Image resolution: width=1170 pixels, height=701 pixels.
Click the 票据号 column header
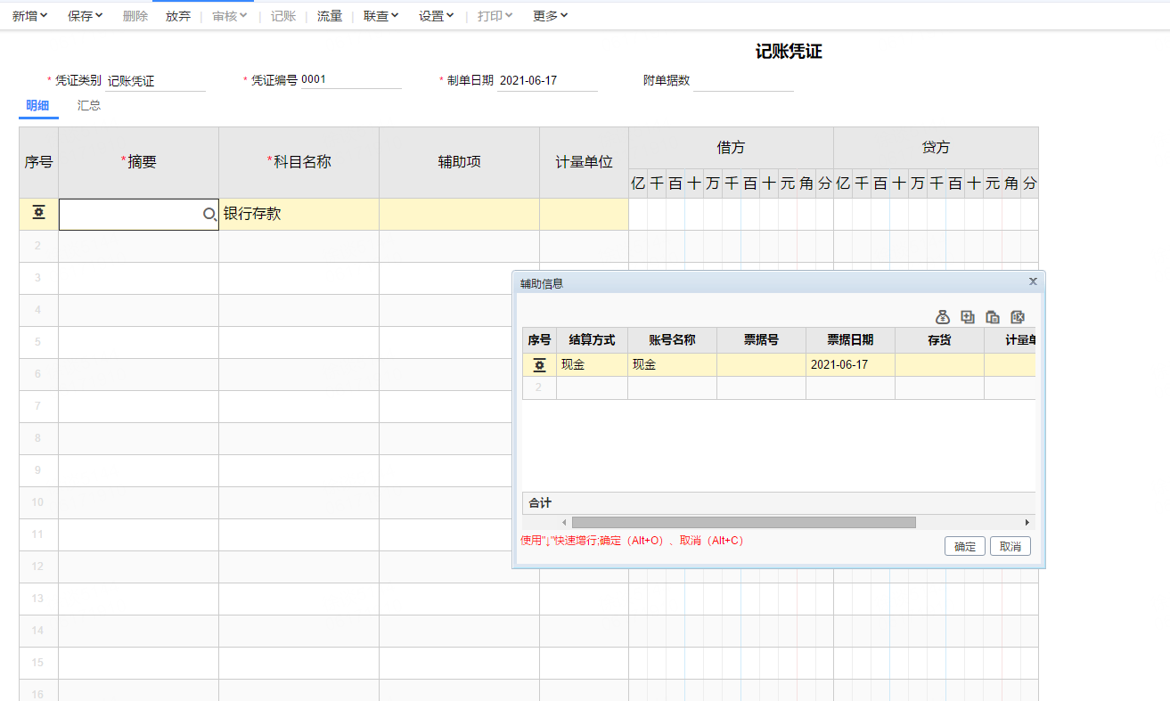(761, 340)
